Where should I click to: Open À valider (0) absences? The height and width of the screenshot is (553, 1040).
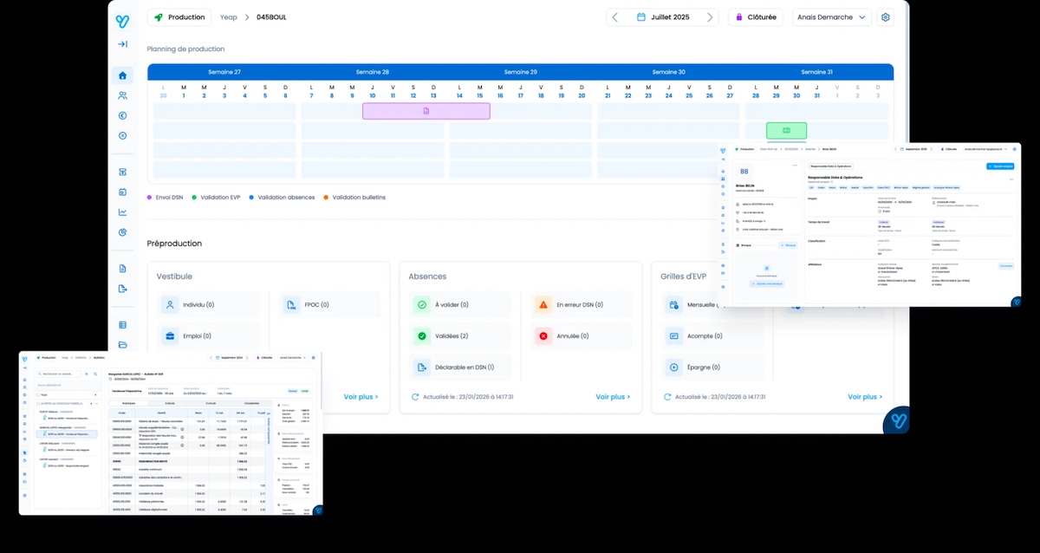tap(460, 305)
